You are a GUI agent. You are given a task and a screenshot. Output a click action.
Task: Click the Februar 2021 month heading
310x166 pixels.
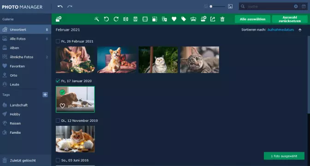click(68, 30)
